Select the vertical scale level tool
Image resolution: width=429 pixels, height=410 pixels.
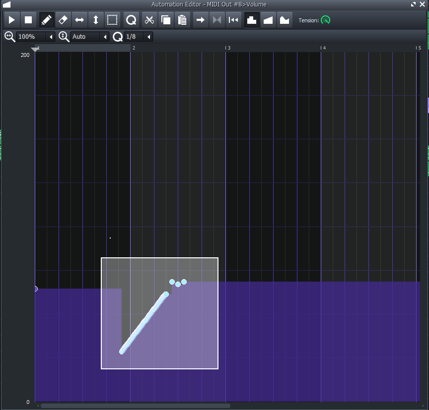96,20
